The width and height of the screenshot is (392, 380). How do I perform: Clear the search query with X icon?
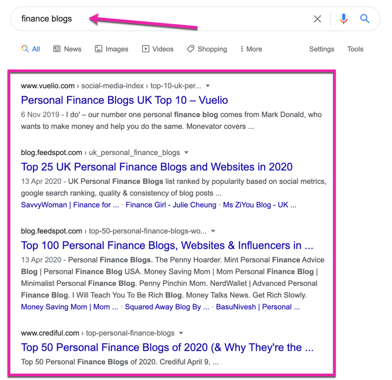click(x=317, y=19)
